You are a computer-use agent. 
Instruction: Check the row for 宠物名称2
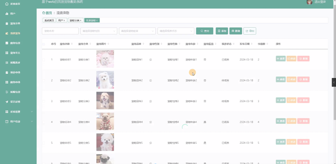(x=44, y=80)
